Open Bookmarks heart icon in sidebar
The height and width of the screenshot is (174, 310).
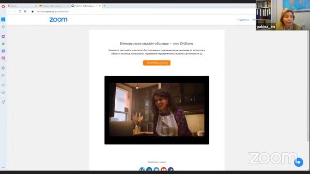(x=3, y=85)
